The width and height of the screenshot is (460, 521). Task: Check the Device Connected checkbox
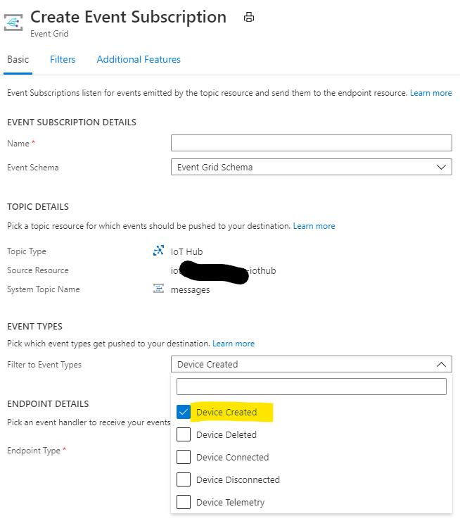184,457
